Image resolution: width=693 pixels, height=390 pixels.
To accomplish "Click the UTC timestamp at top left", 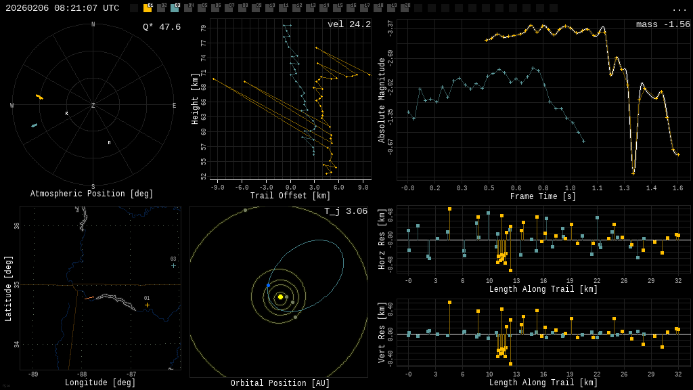I will [x=62, y=8].
